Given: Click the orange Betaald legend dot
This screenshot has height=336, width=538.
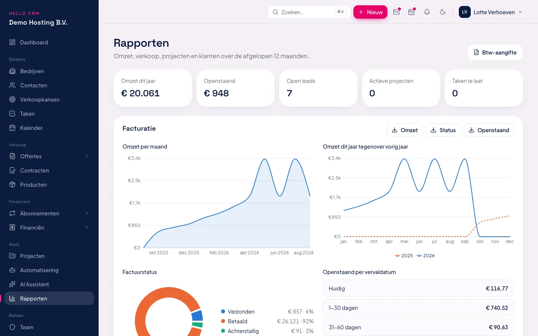Looking at the screenshot, I should [223, 321].
